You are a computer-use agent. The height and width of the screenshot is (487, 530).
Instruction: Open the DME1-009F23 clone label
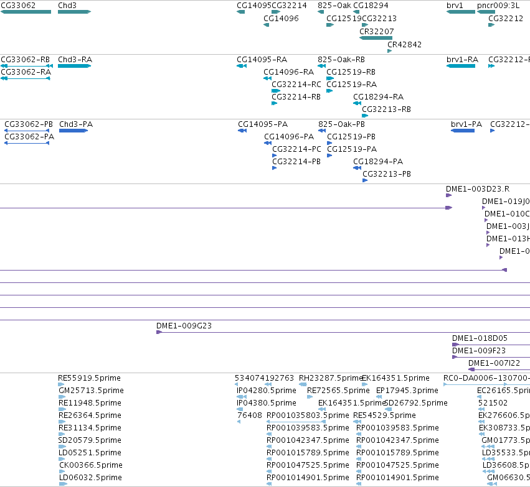tap(479, 351)
